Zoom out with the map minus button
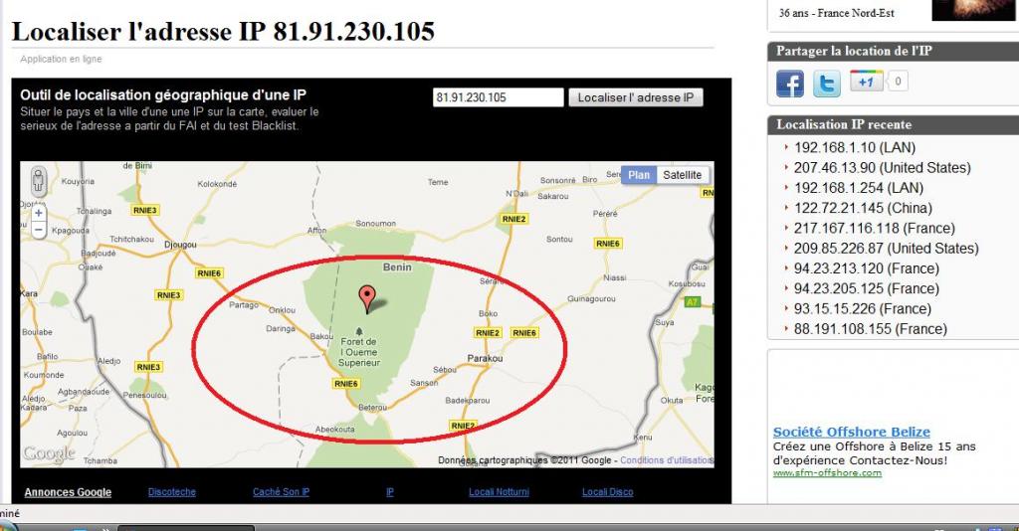This screenshot has height=531, width=1019. 39,230
